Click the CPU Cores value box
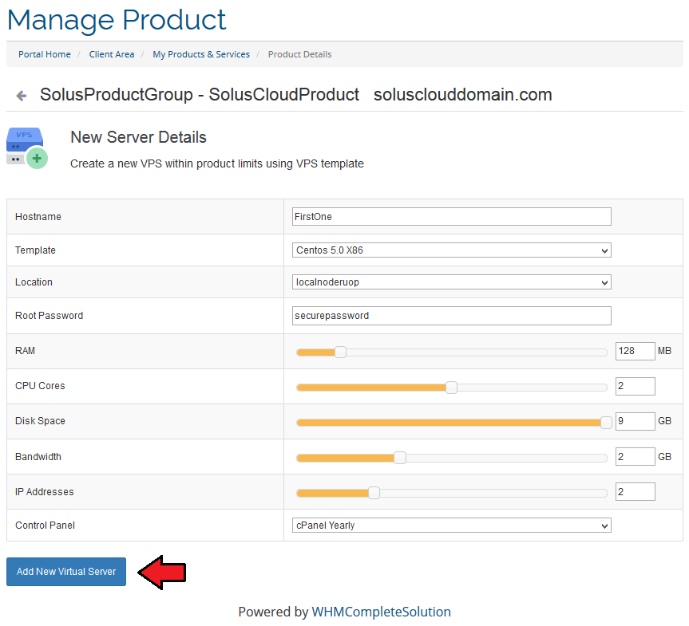 tap(635, 386)
